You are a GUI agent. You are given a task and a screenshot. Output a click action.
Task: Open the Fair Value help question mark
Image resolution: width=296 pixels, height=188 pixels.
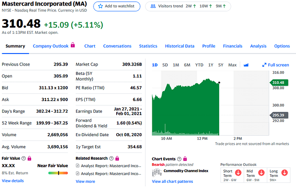[24, 158]
